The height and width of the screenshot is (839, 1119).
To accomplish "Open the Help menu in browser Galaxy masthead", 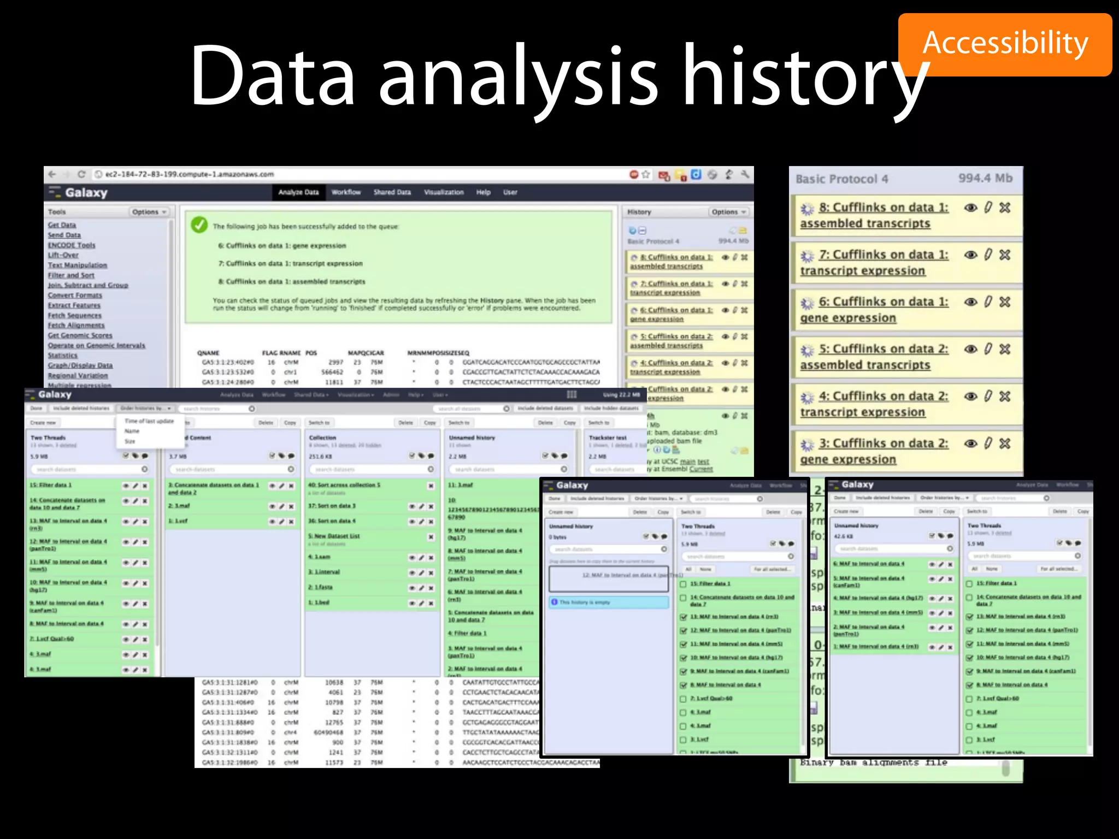I will tap(483, 192).
